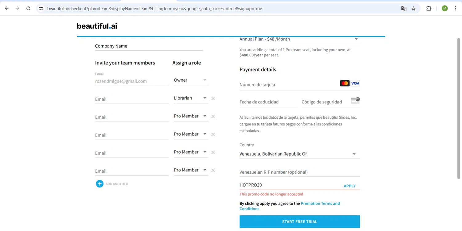The image size is (462, 231).
Task: Expand the first Pro Member role dropdown
Action: point(191,116)
